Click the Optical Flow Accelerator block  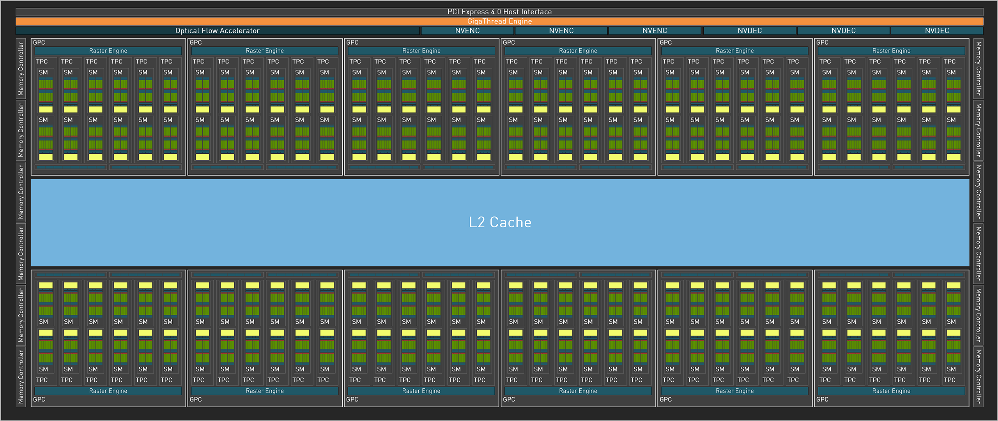(217, 31)
